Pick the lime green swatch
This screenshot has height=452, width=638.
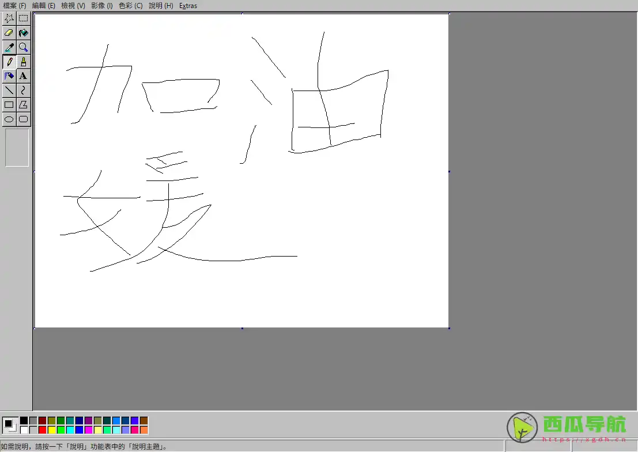coord(61,430)
